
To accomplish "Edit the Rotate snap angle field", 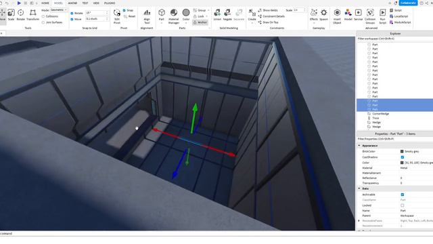I will tap(97, 13).
